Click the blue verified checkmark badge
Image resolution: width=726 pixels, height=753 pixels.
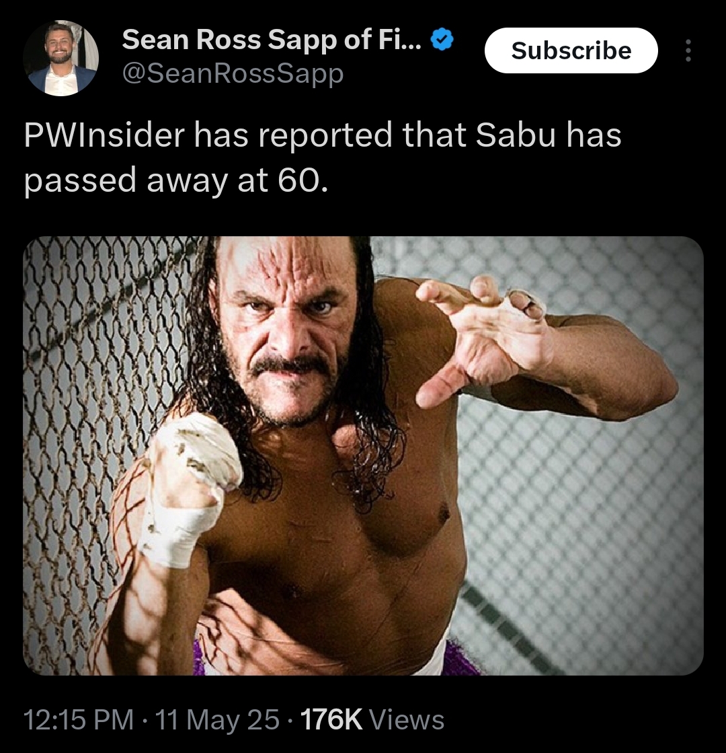(442, 40)
